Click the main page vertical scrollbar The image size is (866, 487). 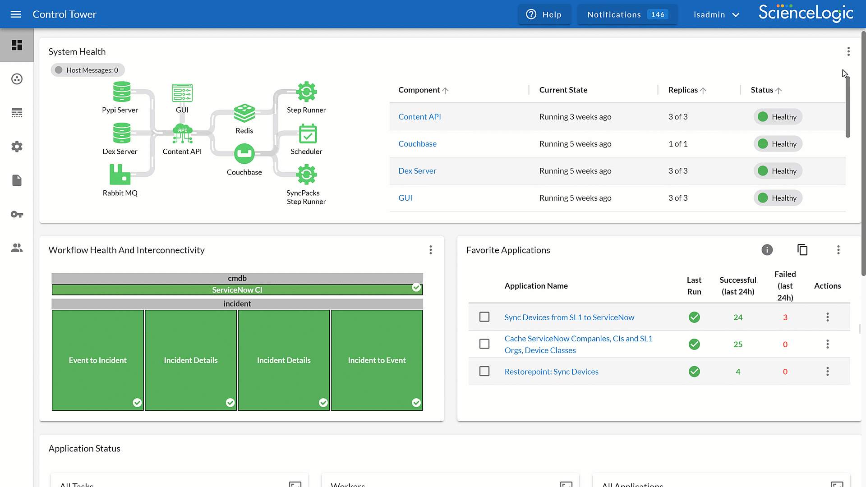pos(863,153)
